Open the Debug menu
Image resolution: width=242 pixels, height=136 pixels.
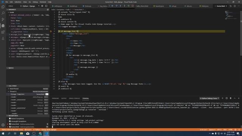click(35, 2)
